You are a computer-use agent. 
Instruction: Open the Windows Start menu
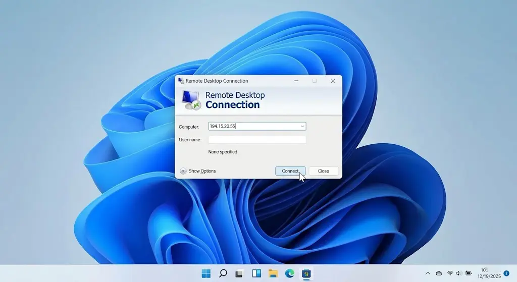coord(206,273)
